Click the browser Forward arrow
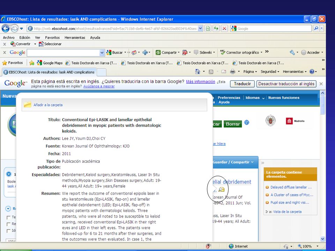Screen dimensions: 335x251 (14, 28)
